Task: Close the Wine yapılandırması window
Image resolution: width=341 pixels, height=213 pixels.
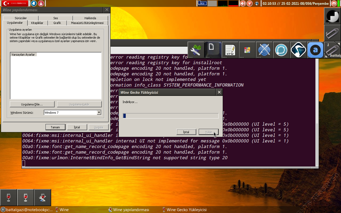Action: 107,10
